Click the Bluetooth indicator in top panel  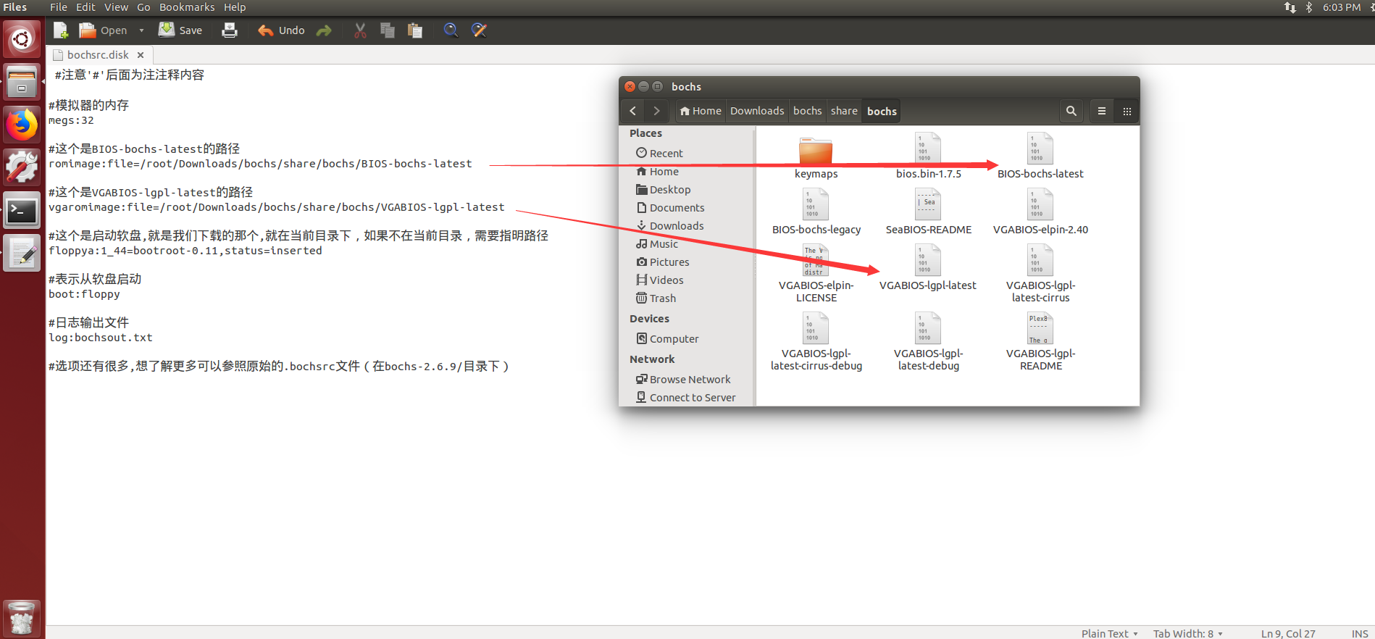(x=1309, y=7)
